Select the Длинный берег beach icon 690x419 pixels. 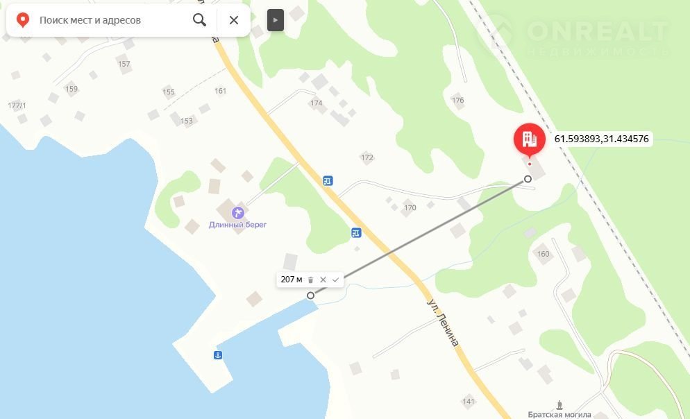(x=237, y=213)
